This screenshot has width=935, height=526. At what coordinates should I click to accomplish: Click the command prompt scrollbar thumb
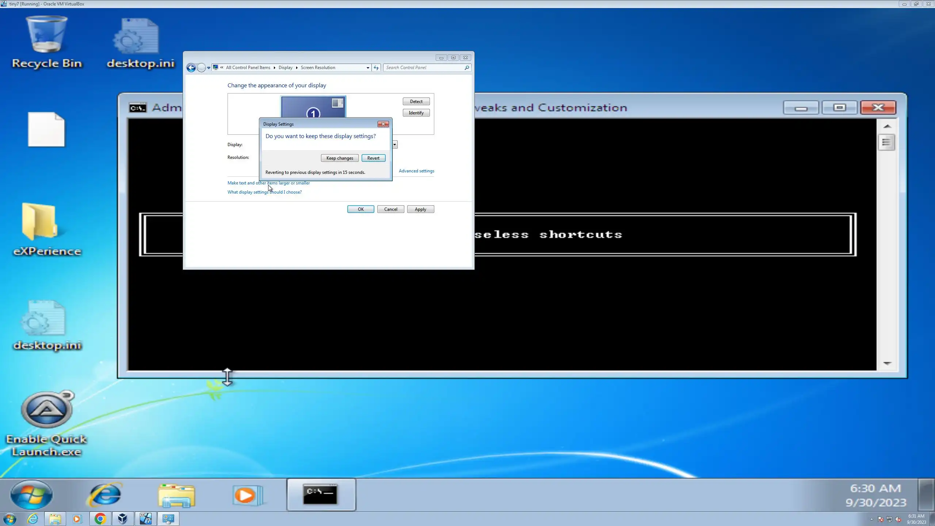tap(886, 143)
